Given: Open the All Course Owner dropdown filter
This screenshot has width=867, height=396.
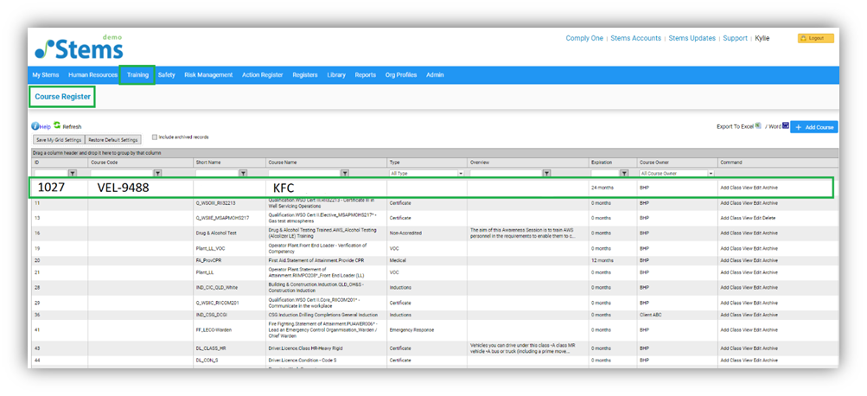Looking at the screenshot, I should (x=677, y=173).
